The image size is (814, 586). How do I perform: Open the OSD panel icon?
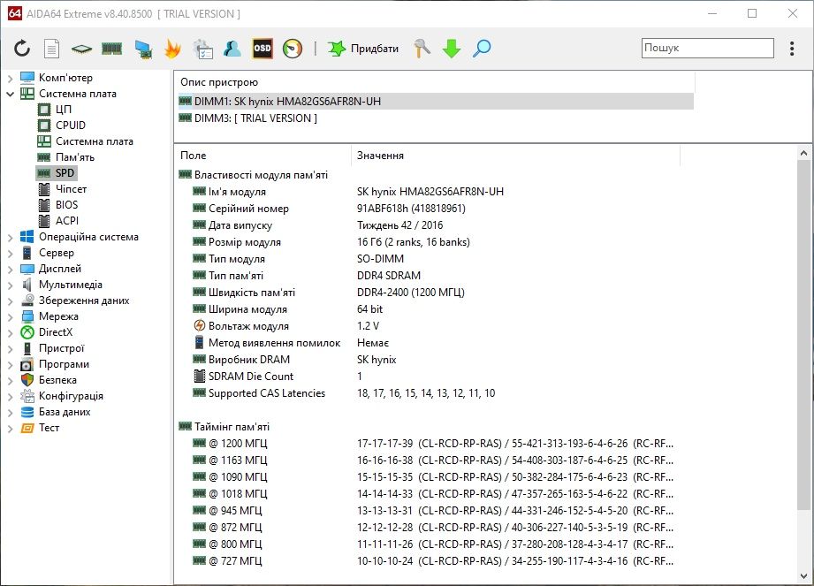click(x=262, y=49)
